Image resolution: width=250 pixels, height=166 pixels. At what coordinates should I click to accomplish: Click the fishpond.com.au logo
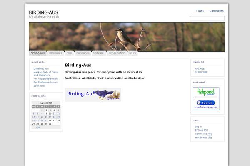206,92
